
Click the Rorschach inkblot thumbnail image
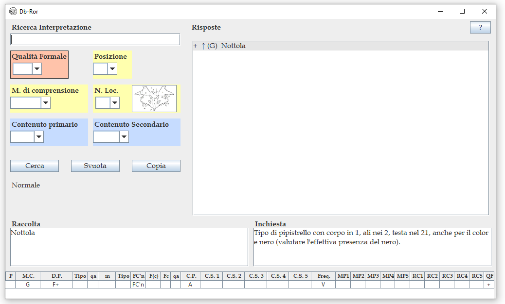pyautogui.click(x=154, y=99)
